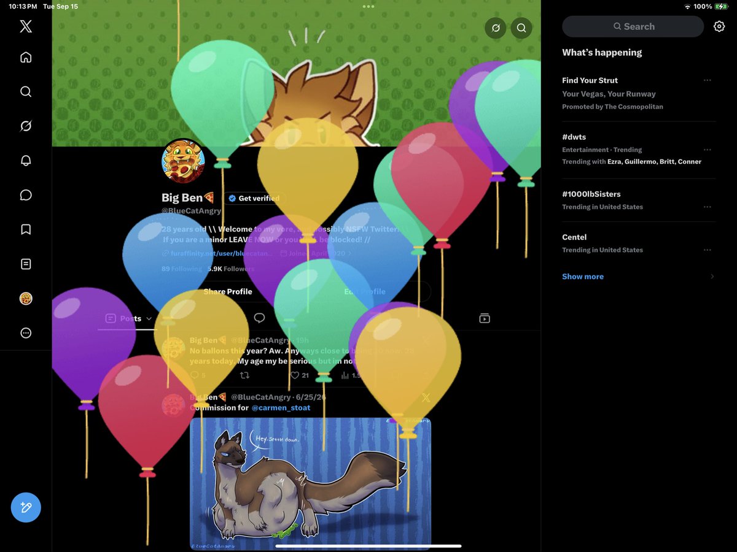This screenshot has width=737, height=552.
Task: Like the post with 21 likes
Action: (x=295, y=375)
